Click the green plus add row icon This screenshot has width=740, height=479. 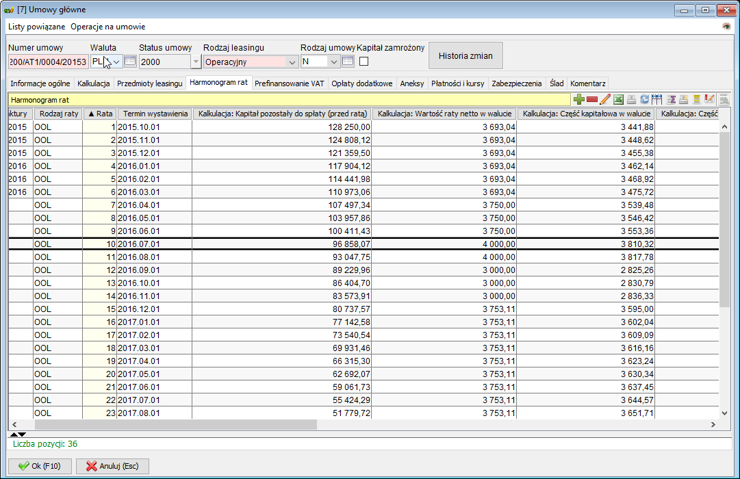(579, 100)
